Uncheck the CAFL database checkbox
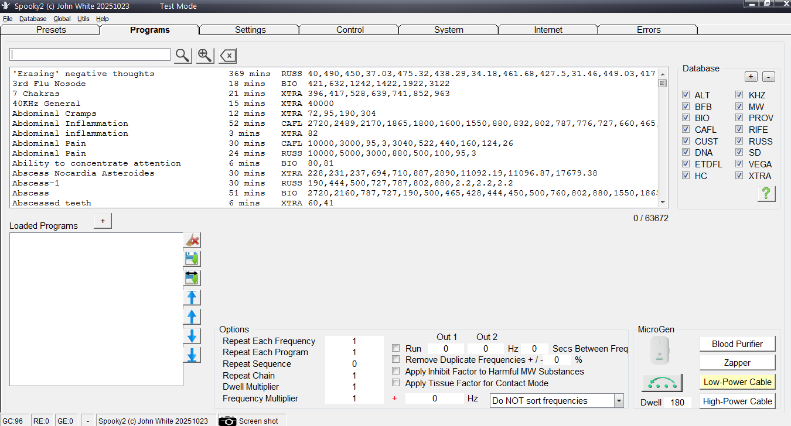This screenshot has height=426, width=791. pos(686,129)
